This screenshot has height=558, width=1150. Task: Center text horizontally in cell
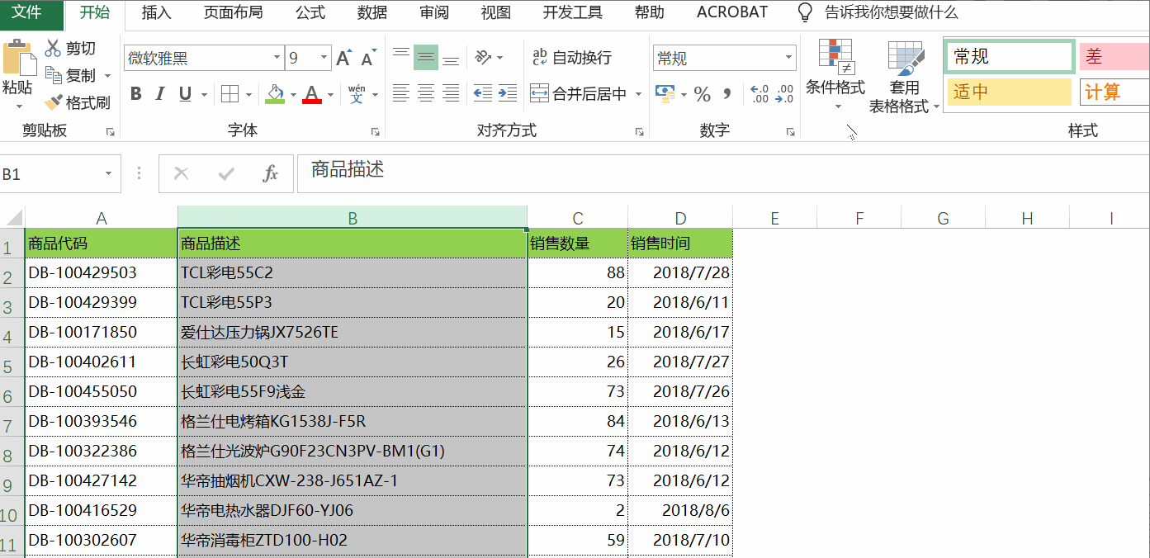click(426, 93)
